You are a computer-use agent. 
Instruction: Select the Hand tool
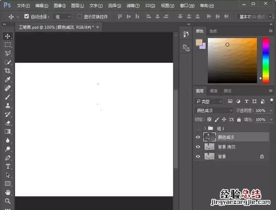(x=8, y=192)
